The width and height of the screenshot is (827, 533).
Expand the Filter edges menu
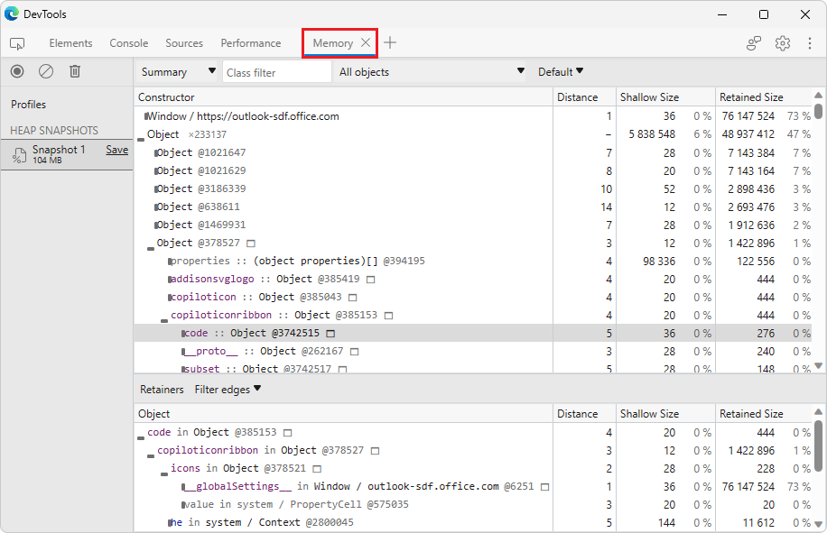coord(228,390)
